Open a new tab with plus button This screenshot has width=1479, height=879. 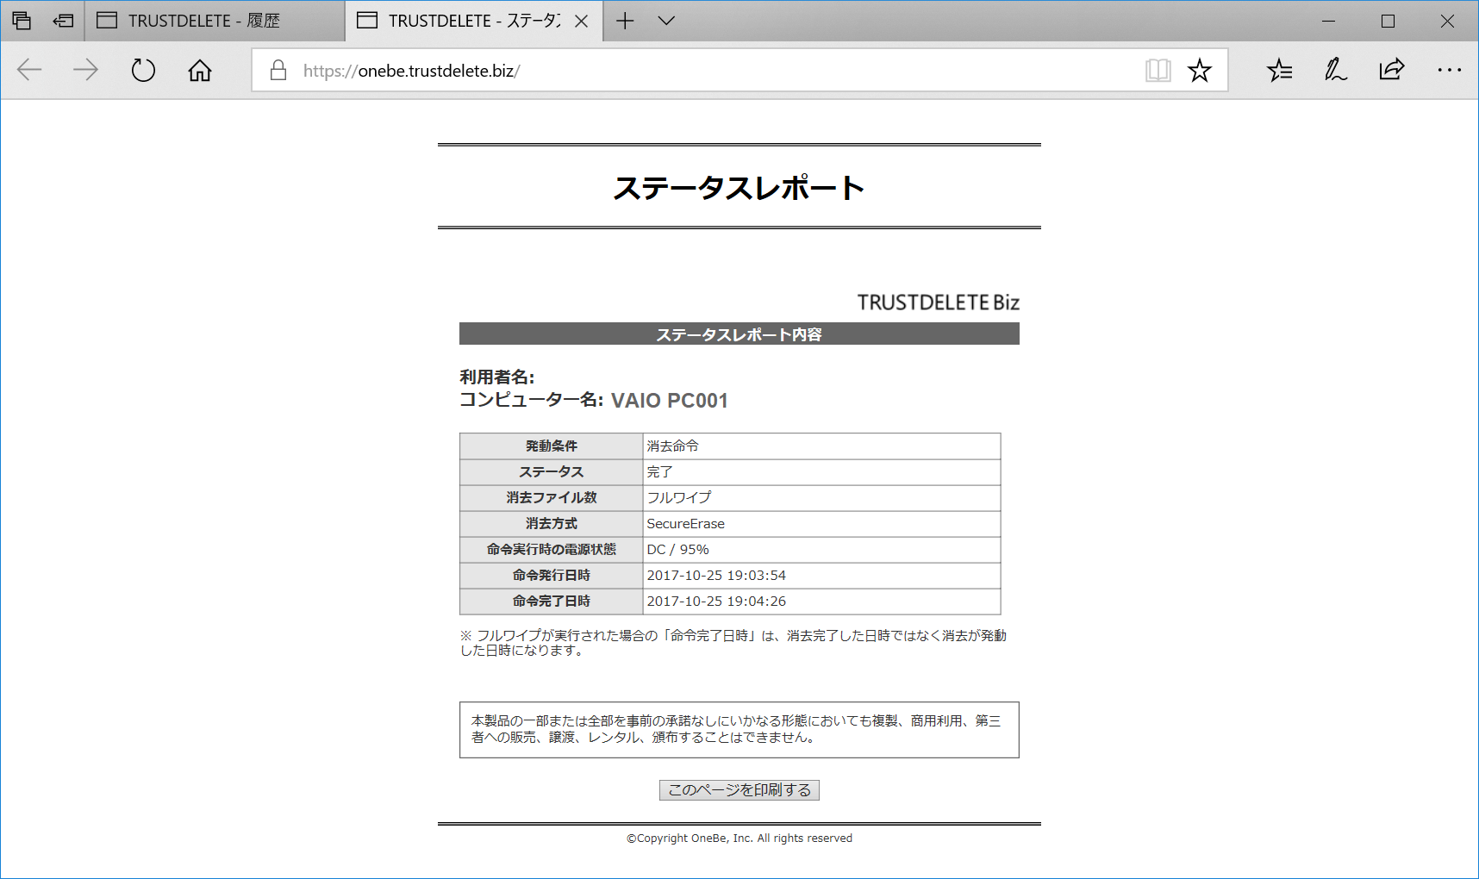(625, 21)
